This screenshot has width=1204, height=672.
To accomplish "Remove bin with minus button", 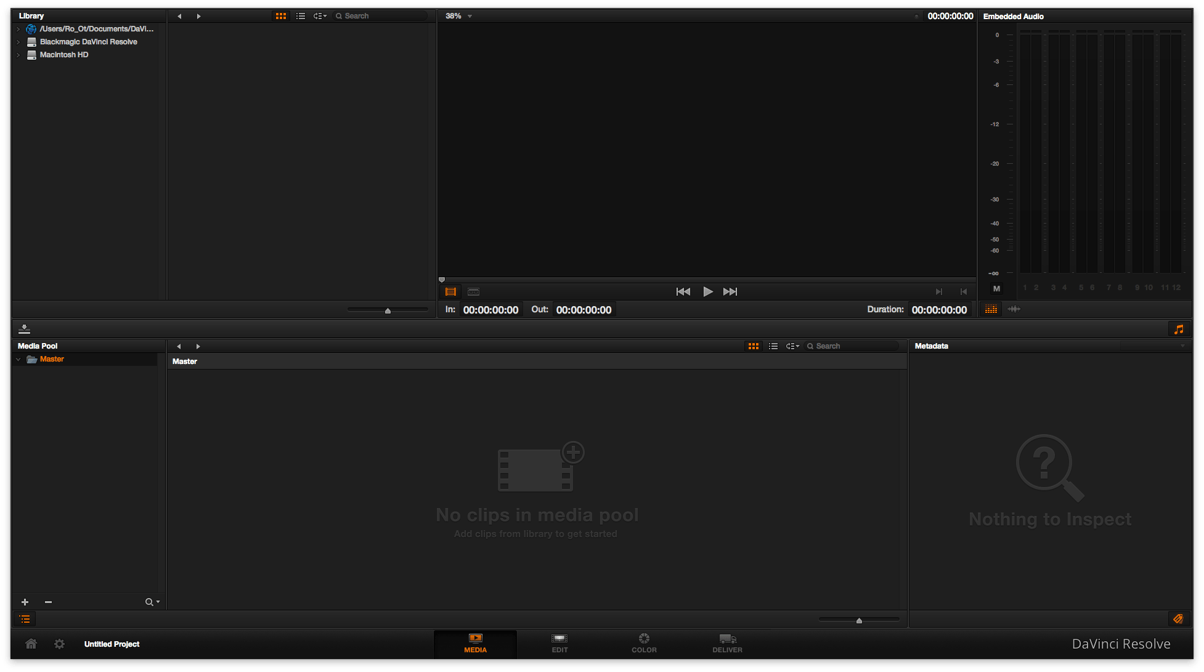I will pyautogui.click(x=48, y=602).
